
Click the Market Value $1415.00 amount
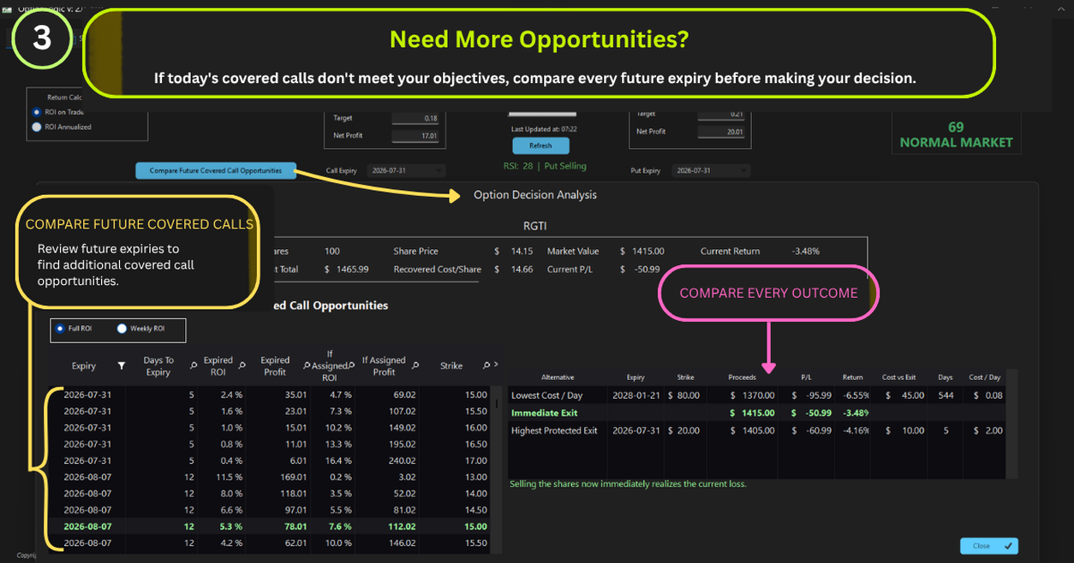(641, 252)
